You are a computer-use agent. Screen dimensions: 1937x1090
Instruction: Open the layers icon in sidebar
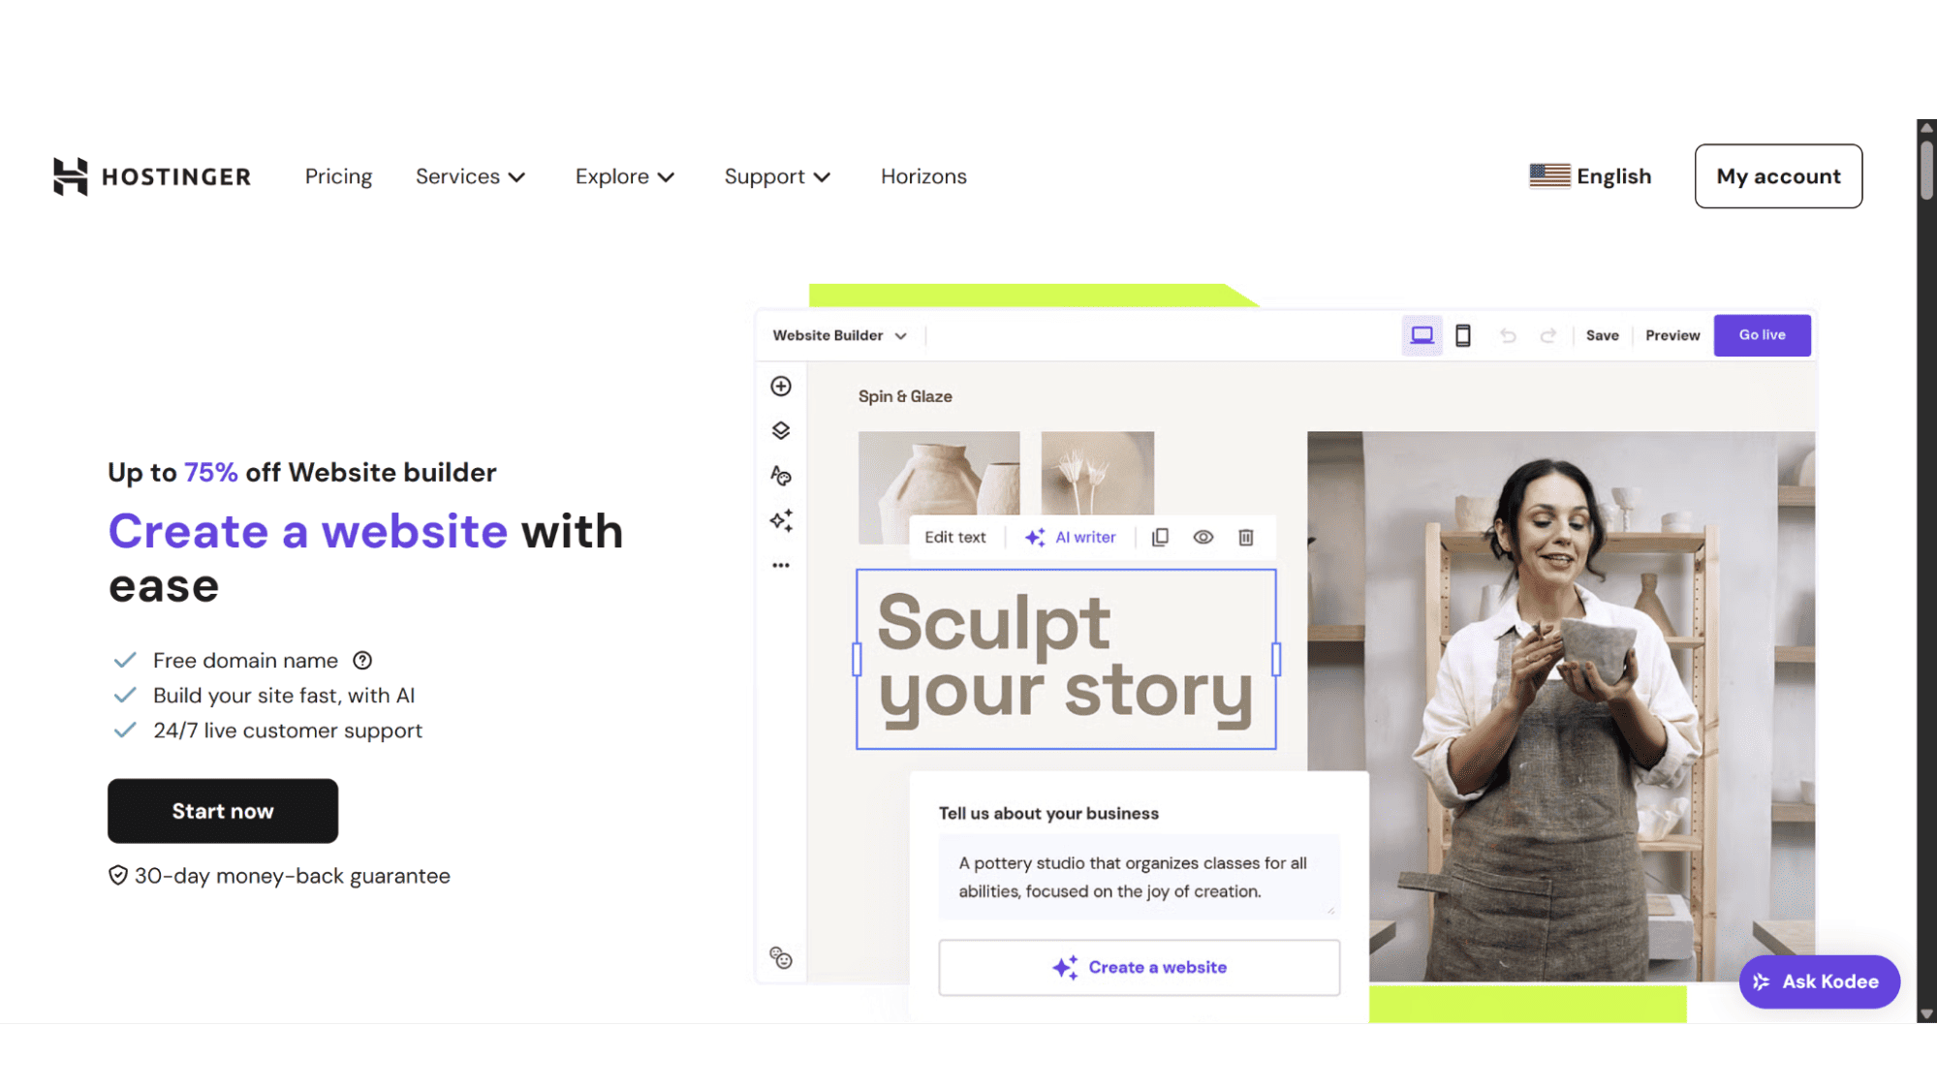pos(781,430)
